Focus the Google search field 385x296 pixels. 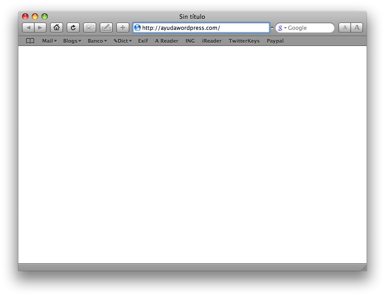coord(309,28)
